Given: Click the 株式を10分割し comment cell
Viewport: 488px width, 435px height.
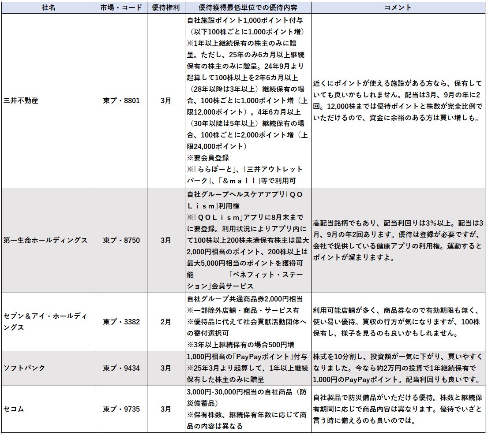Looking at the screenshot, I should coord(398,368).
